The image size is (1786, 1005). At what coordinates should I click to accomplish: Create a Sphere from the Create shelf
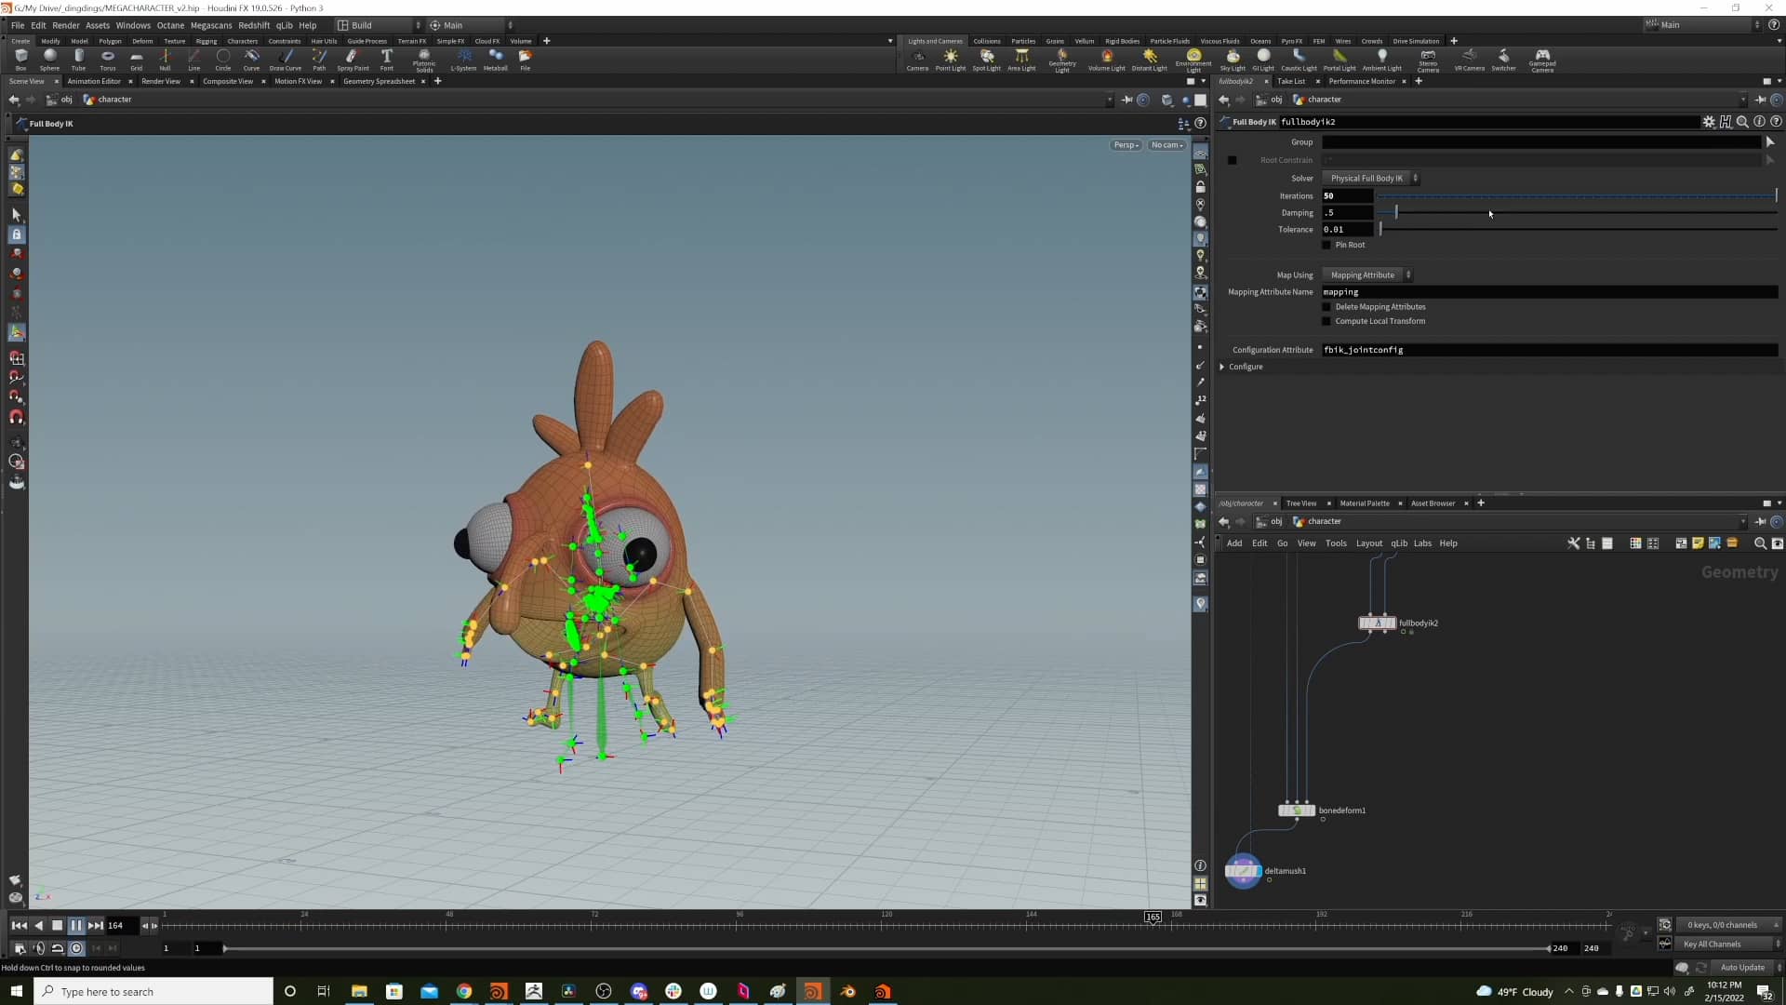point(48,60)
